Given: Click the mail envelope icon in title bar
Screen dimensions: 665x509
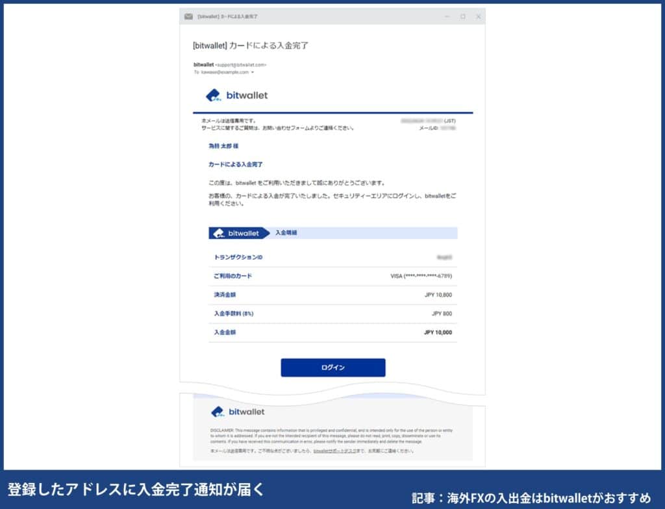Looking at the screenshot, I should tap(189, 16).
